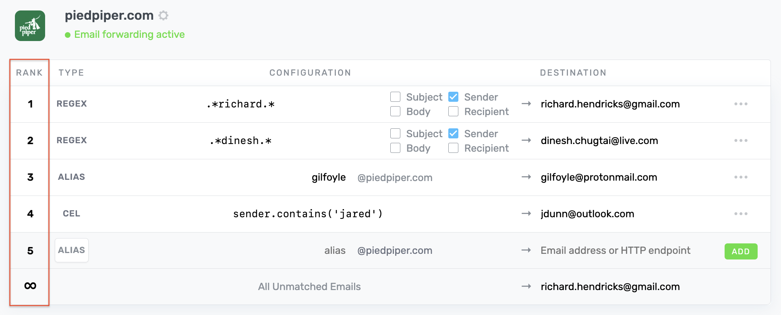781x315 pixels.
Task: Open the options menu for the dinesh rule
Action: pos(741,141)
